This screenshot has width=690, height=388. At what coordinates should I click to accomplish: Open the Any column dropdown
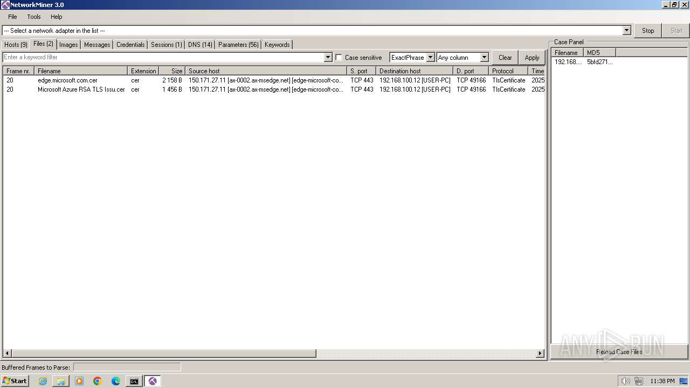tap(484, 57)
